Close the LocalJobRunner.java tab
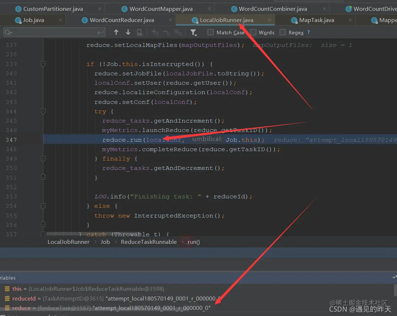This screenshot has width=397, height=316. tap(269, 20)
